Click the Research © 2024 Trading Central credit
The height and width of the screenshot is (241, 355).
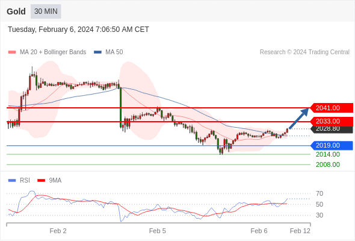pos(304,52)
